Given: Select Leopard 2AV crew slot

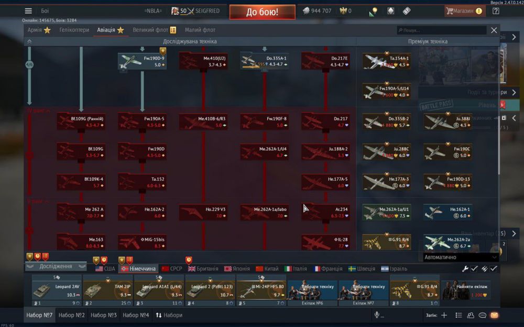Looking at the screenshot, I should pos(57,290).
